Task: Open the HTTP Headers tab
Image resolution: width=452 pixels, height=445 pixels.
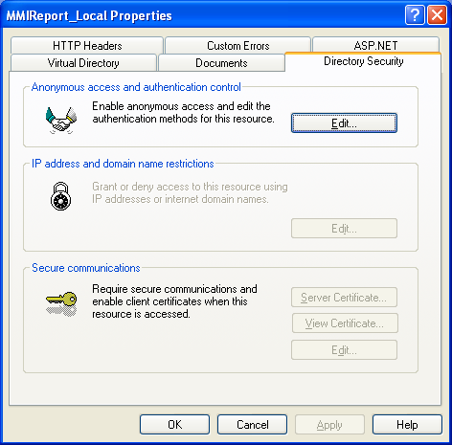Action: tap(87, 45)
